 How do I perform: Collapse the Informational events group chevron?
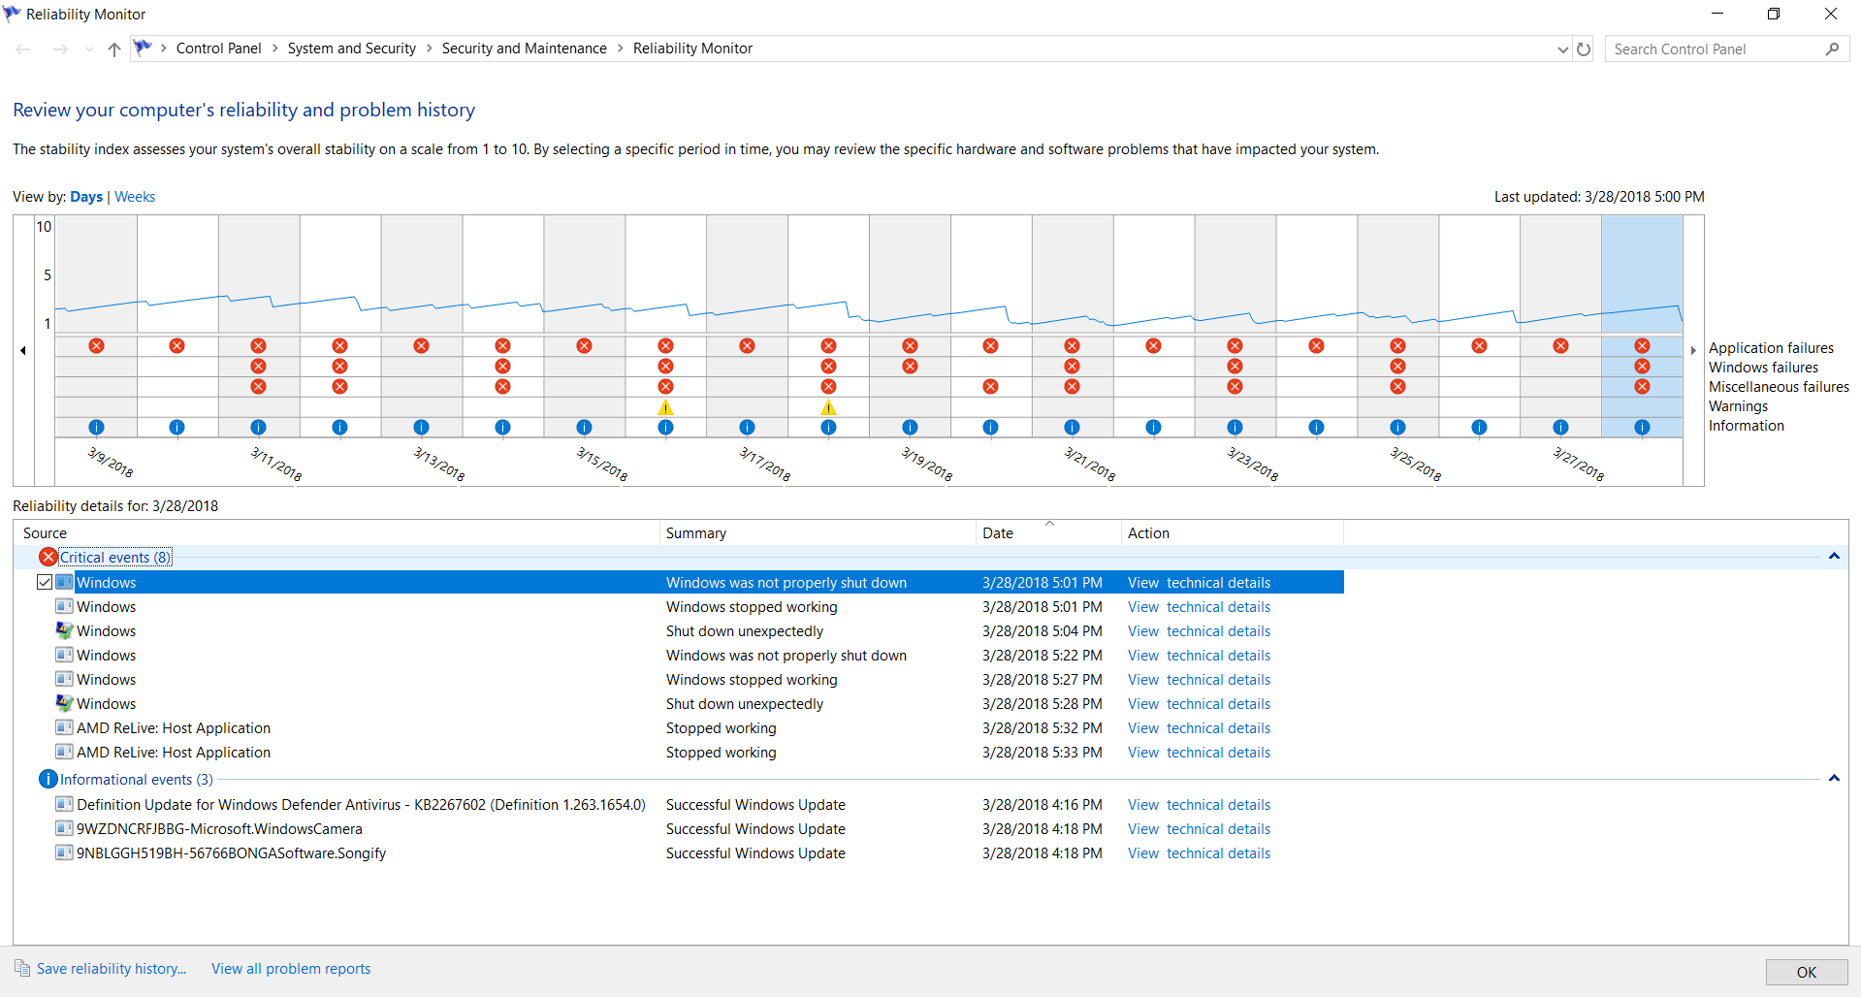(x=1834, y=779)
